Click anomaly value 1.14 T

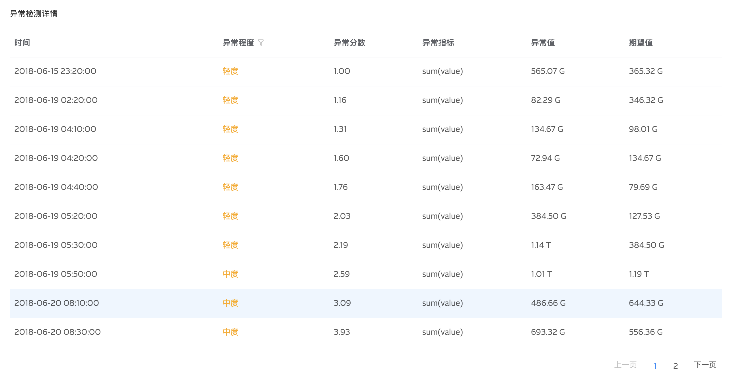click(x=541, y=245)
